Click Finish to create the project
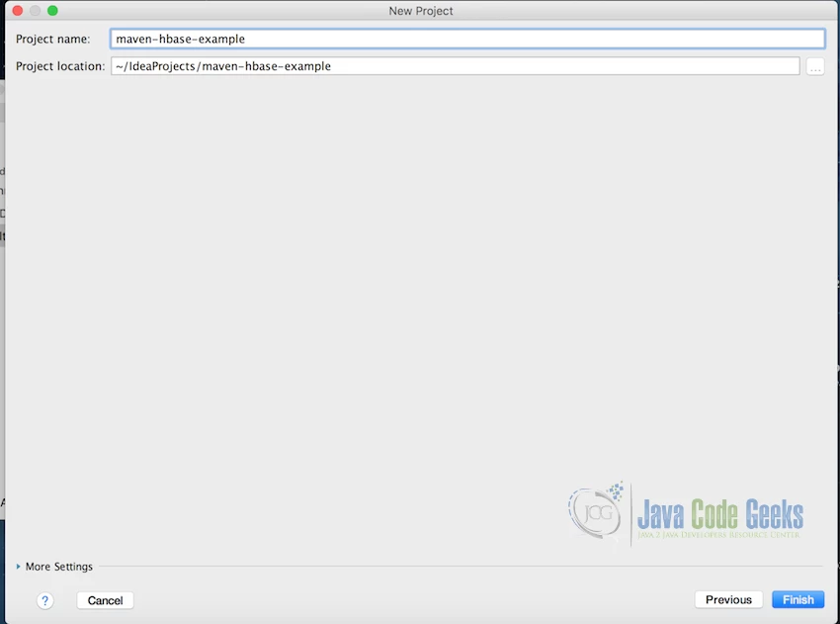Image resolution: width=840 pixels, height=624 pixels. click(x=798, y=599)
